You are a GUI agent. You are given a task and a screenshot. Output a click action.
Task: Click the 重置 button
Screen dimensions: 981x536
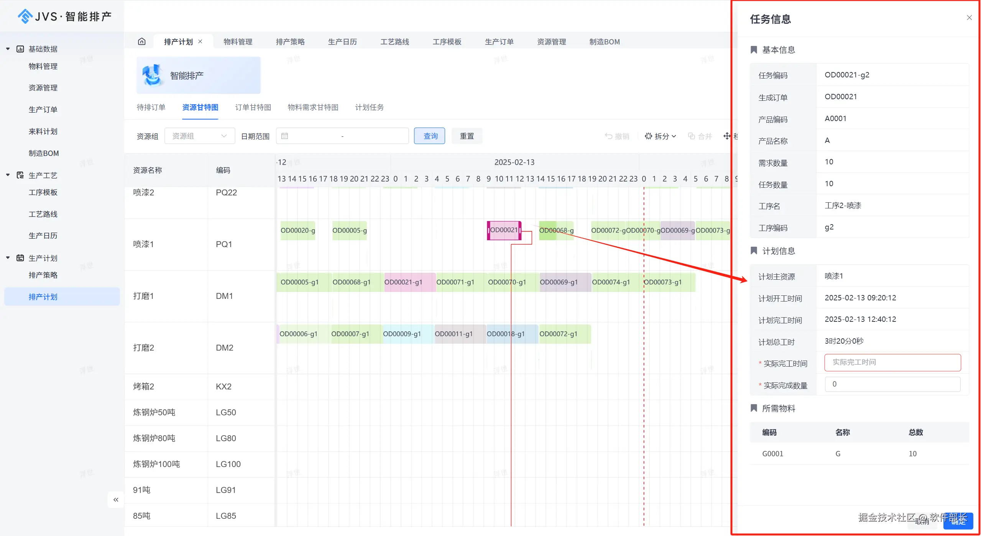(x=467, y=136)
